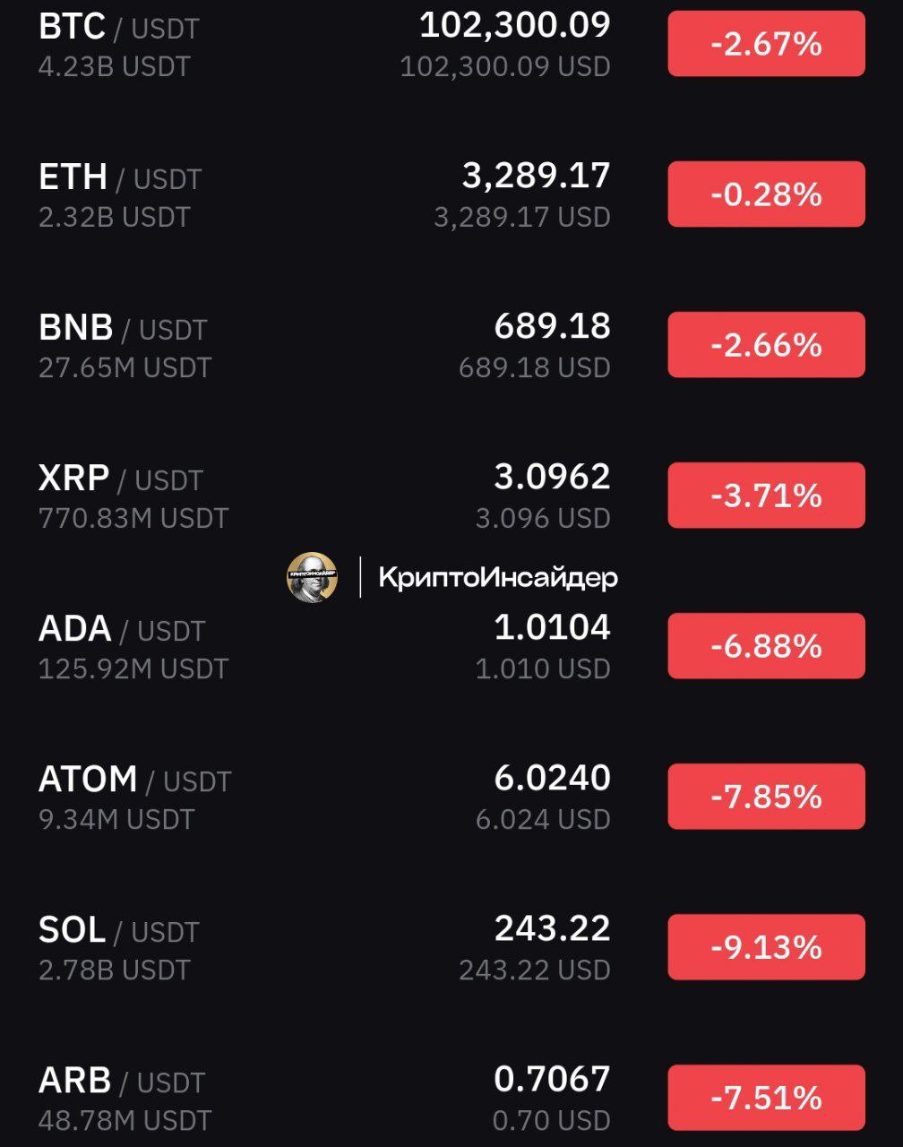Tap the BTC -2.67% change badge
The height and width of the screenshot is (1147, 903).
pyautogui.click(x=766, y=44)
